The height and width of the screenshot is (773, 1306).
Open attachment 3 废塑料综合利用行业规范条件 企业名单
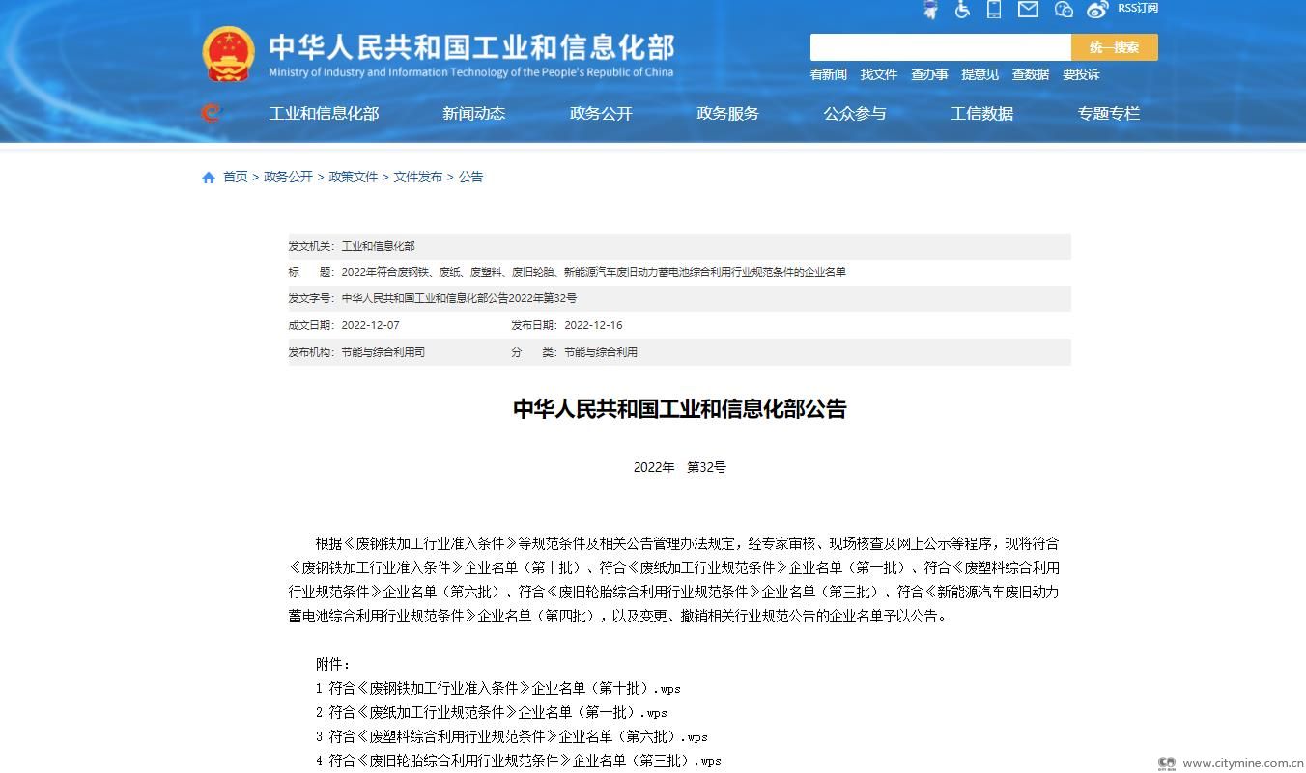pos(512,736)
